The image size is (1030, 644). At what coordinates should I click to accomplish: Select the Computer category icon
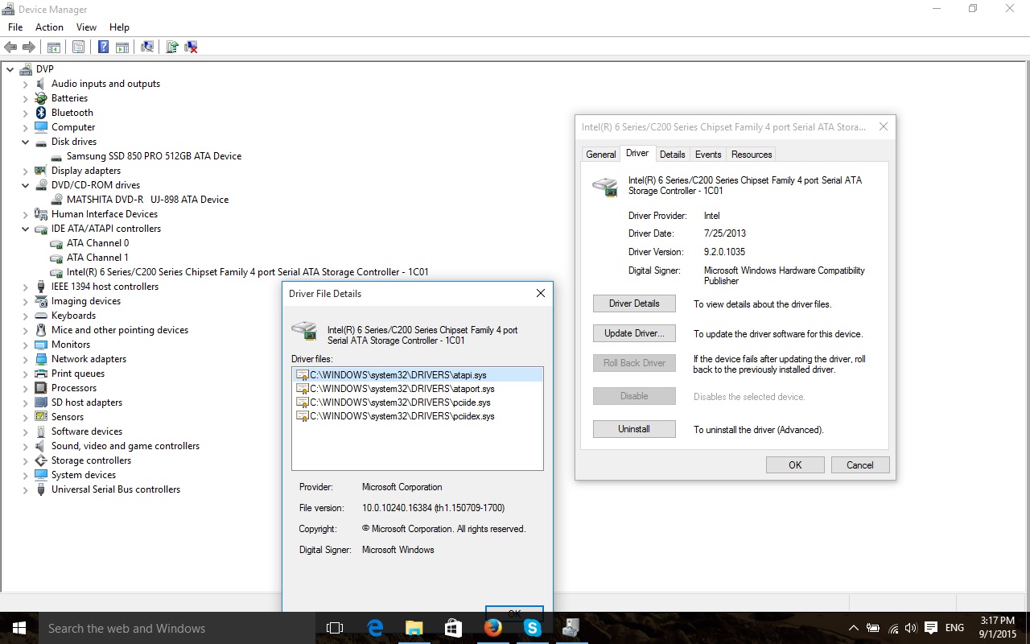coord(41,127)
